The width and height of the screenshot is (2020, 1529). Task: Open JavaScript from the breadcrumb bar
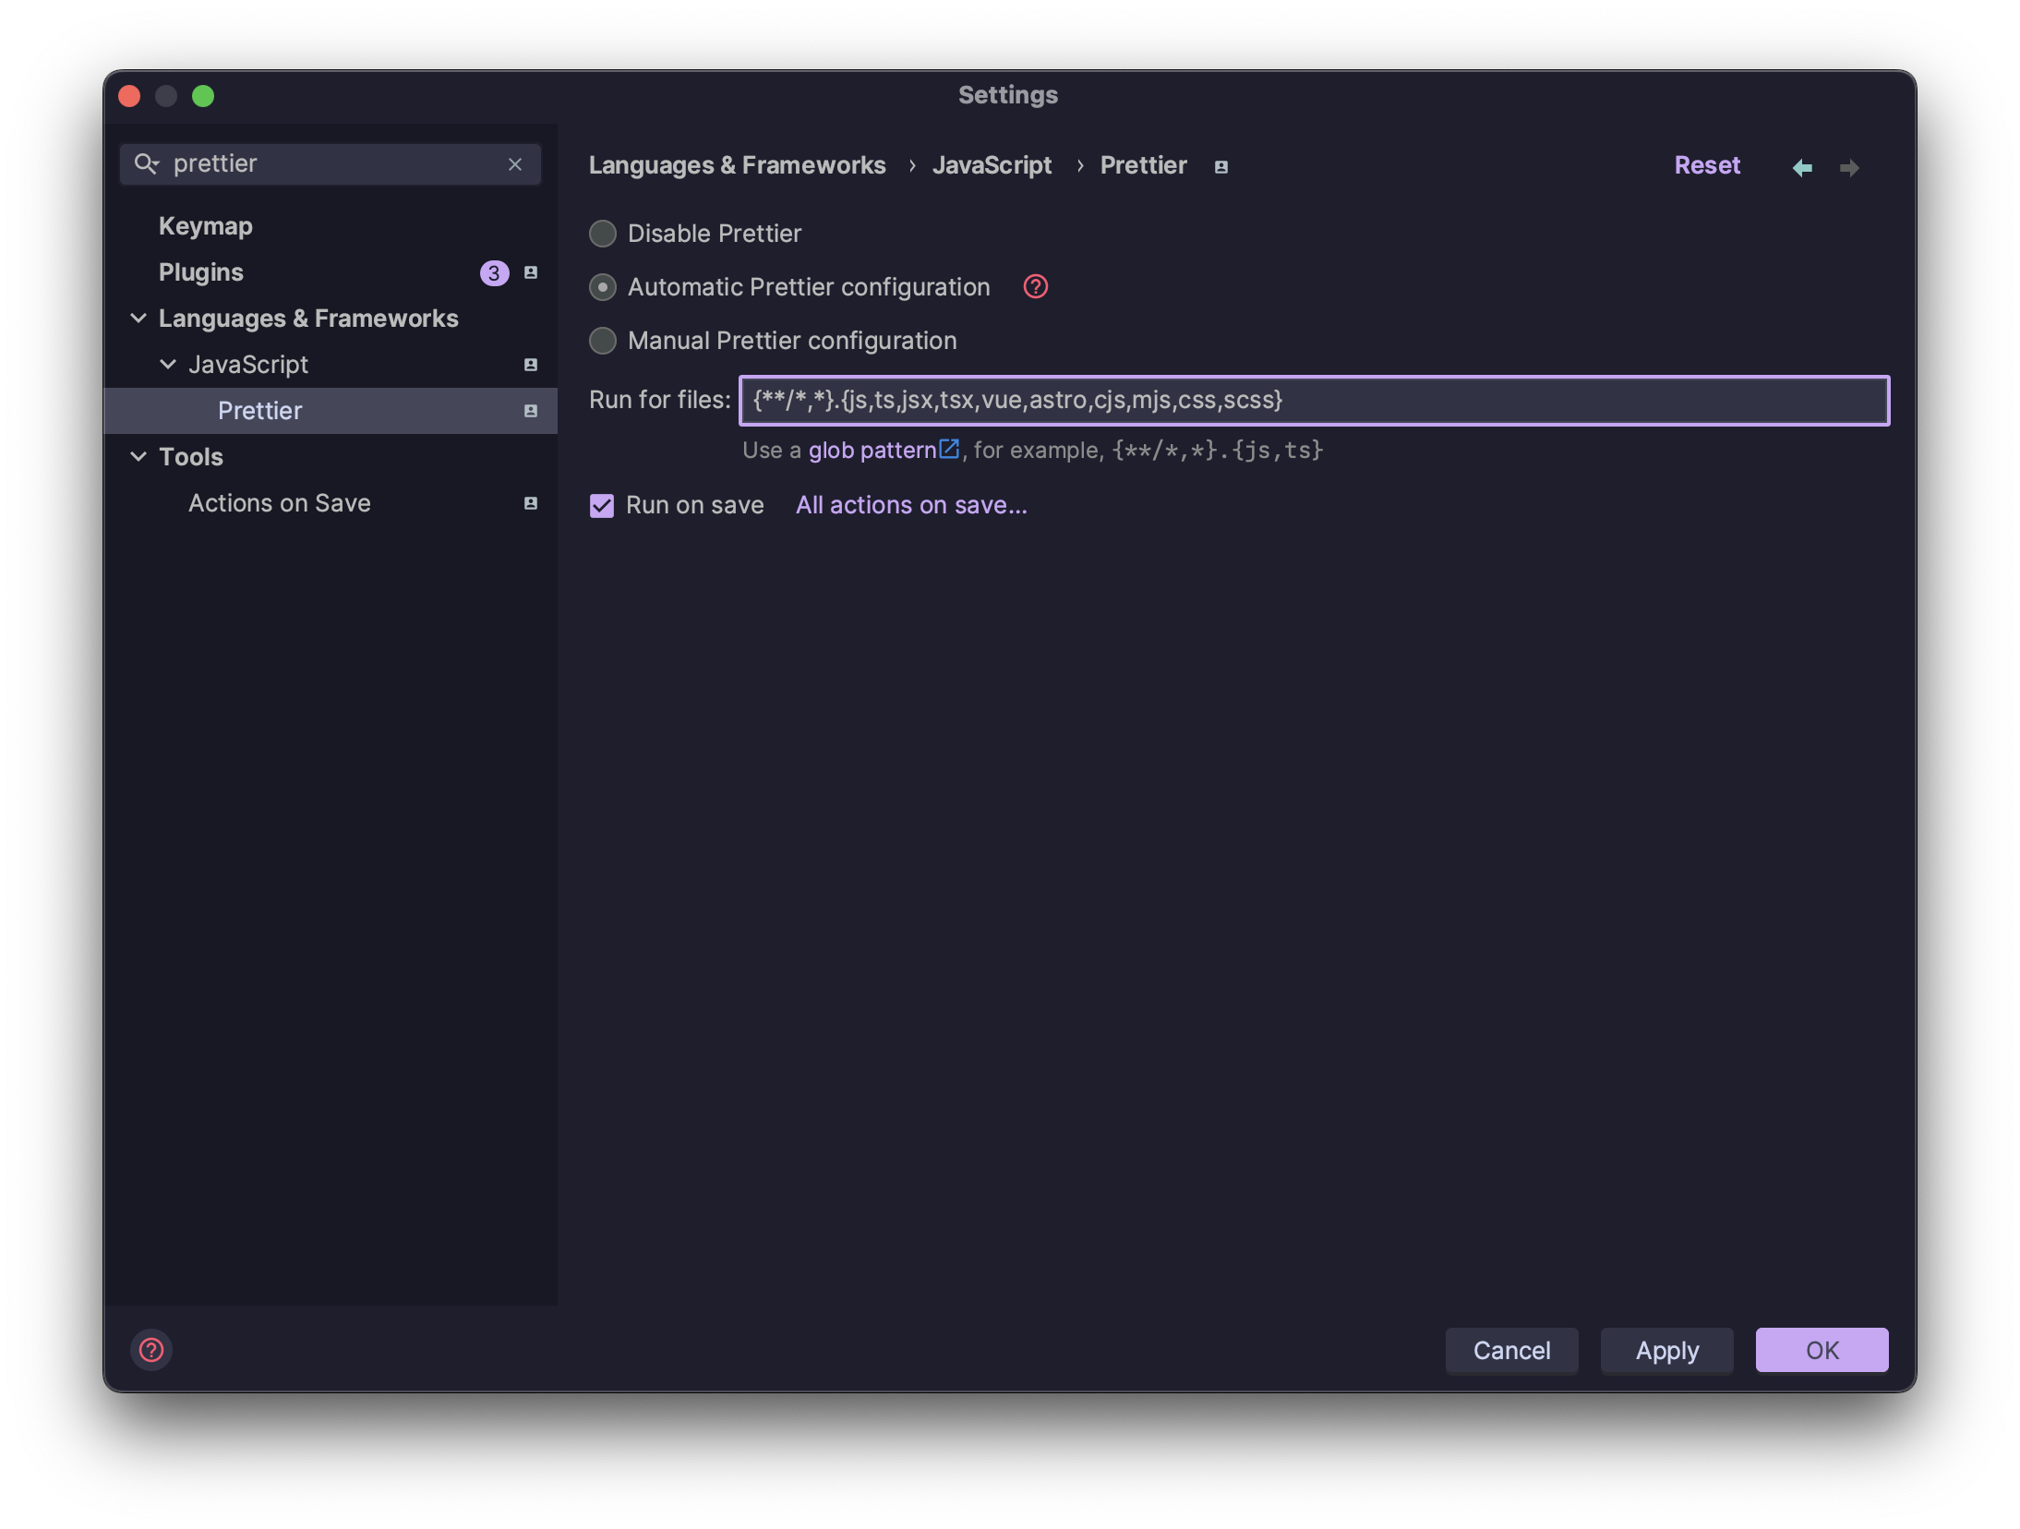[x=992, y=164]
